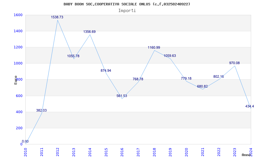Click the 1400 y-axis tick label
Image resolution: width=254 pixels, height=158 pixels.
18,31
